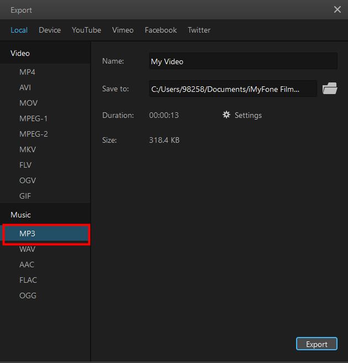Select the Facebook tab
348x363 pixels.
(x=161, y=30)
